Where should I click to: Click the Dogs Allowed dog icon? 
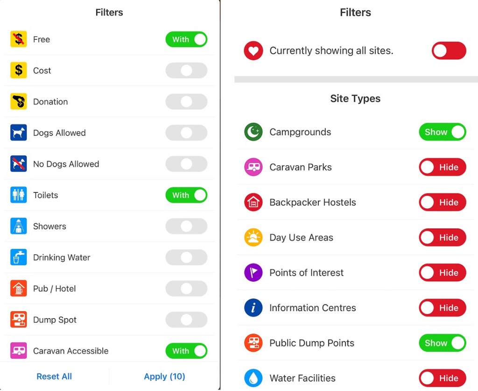[x=19, y=133]
